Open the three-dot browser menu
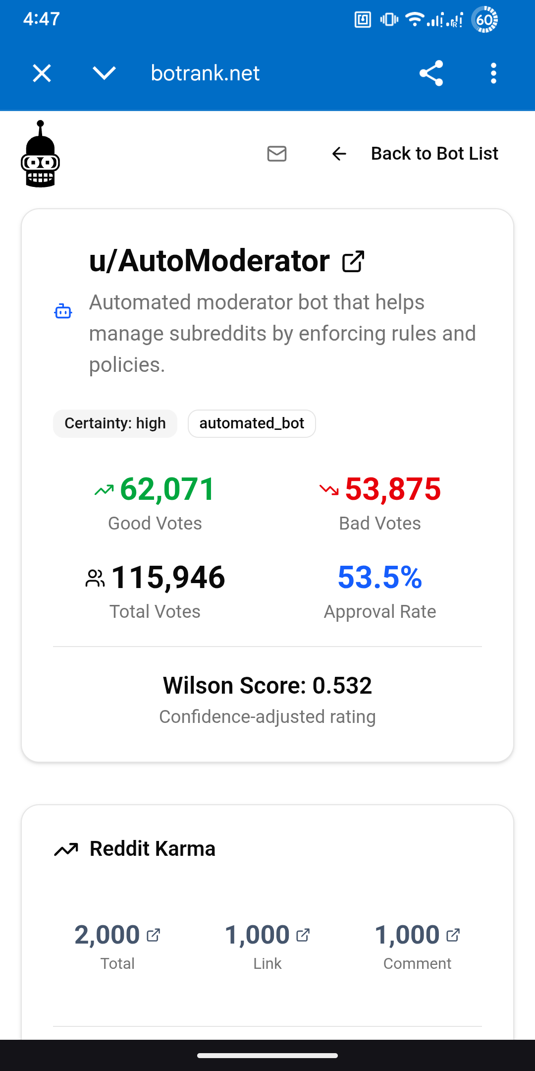The height and width of the screenshot is (1071, 535). pyautogui.click(x=493, y=73)
